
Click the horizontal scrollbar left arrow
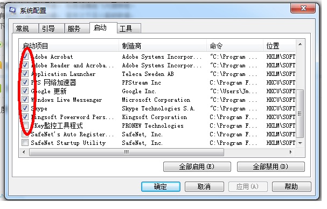pos(24,152)
